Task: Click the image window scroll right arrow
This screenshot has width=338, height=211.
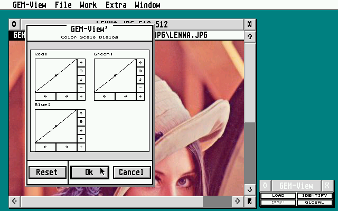Action: click(238, 201)
